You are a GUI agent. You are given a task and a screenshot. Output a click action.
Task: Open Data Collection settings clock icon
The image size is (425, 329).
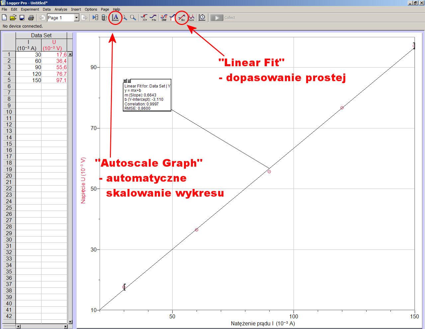pos(202,18)
